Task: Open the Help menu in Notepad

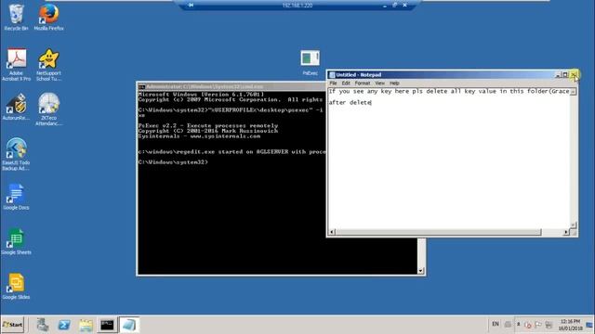Action: coord(394,83)
